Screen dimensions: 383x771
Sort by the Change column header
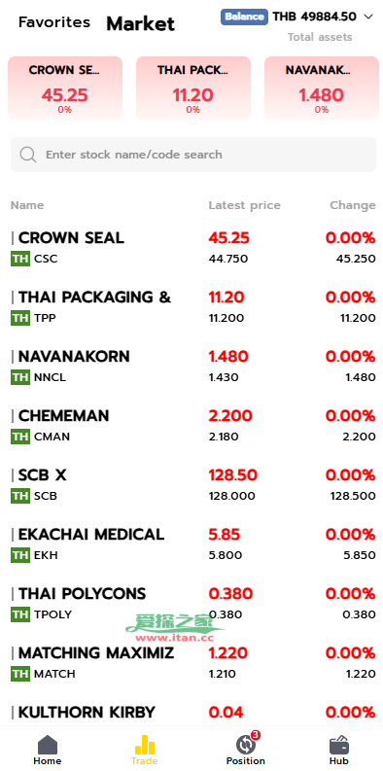pyautogui.click(x=353, y=205)
